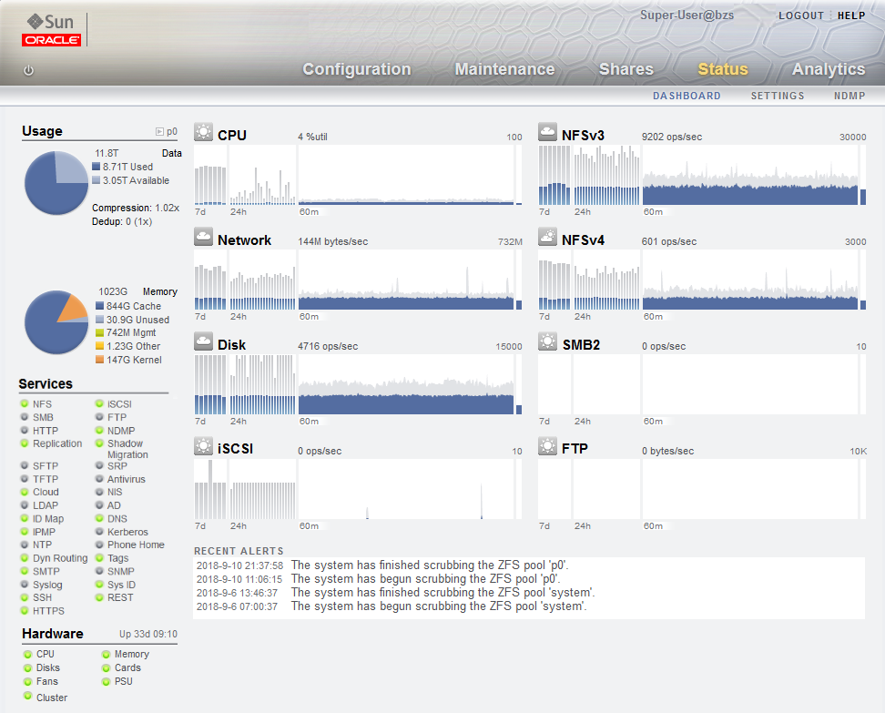
Task: Switch to the Dashboard subtab
Action: pyautogui.click(x=687, y=96)
